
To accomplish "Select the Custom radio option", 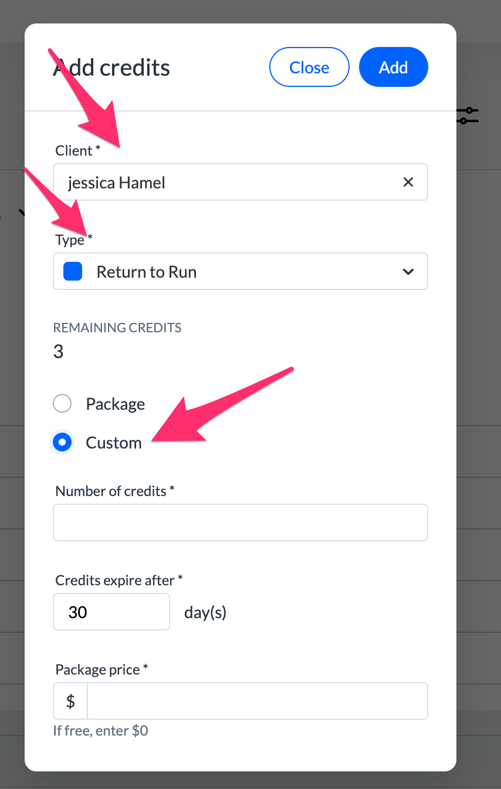I will click(x=62, y=443).
